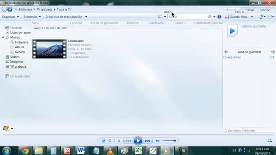Select Álbum under Música
Viewport: 276px width, 155px height.
19,47
